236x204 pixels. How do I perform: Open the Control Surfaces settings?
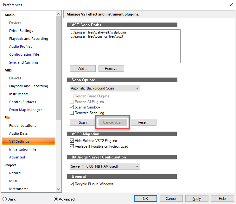pyautogui.click(x=22, y=102)
